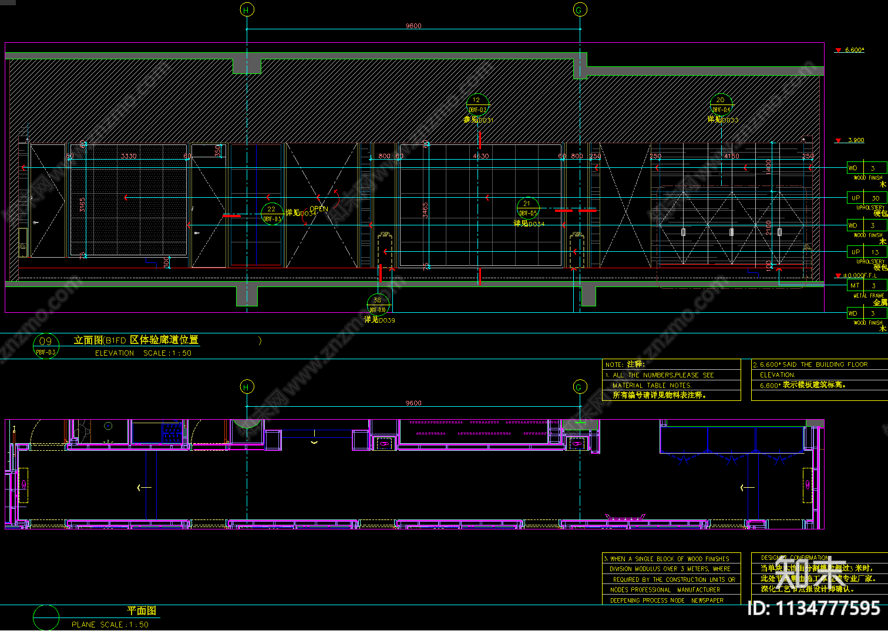Click detail callout bubble number 12
The width and height of the screenshot is (888, 631).
477,104
